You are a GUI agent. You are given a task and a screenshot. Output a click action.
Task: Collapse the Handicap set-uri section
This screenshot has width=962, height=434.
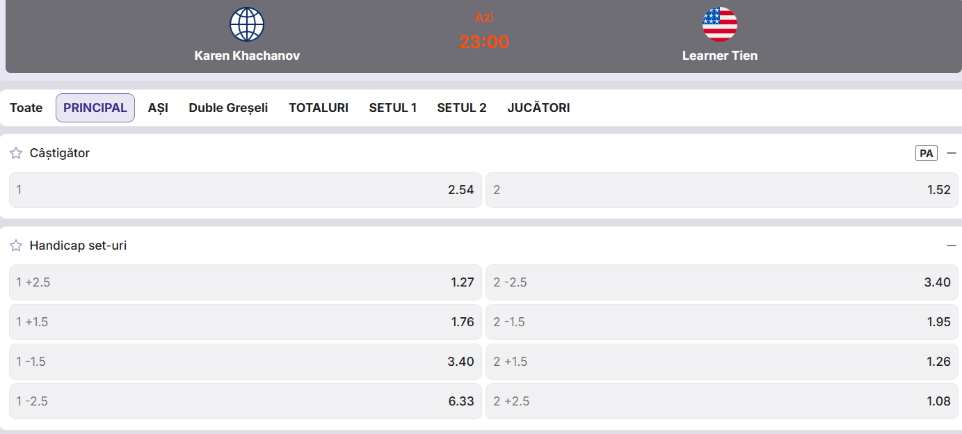tap(952, 246)
